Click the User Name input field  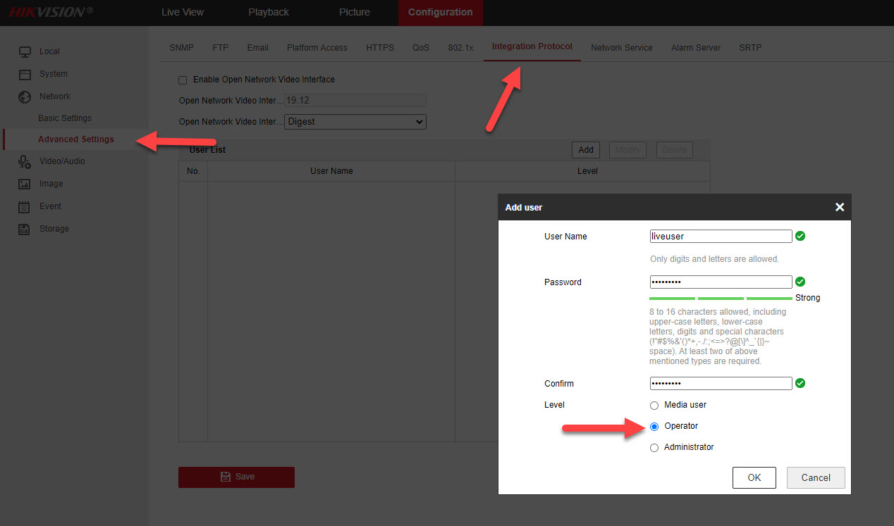click(x=721, y=237)
